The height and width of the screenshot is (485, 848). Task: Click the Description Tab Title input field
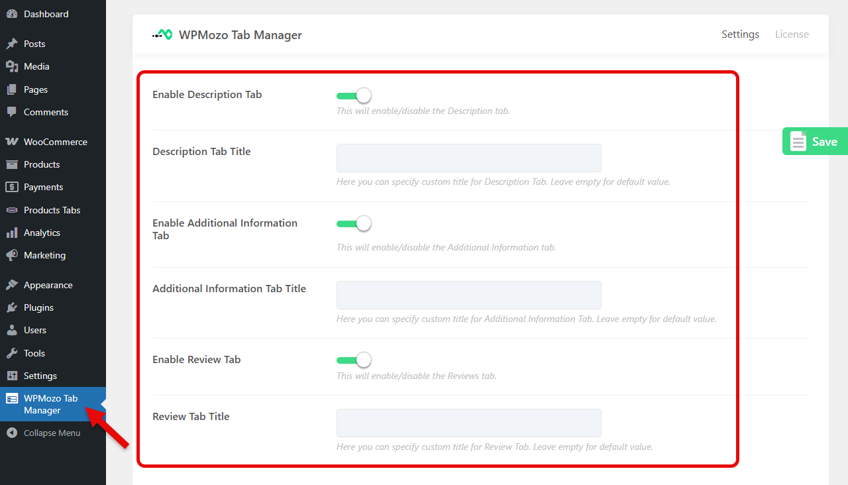[x=469, y=158]
